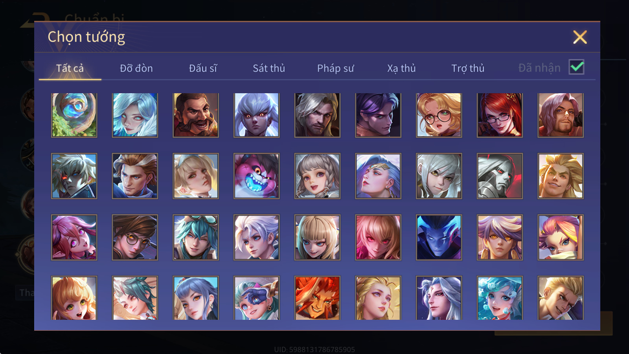Choose the spiral shell hero portrait
Image resolution: width=629 pixels, height=354 pixels.
tap(74, 115)
